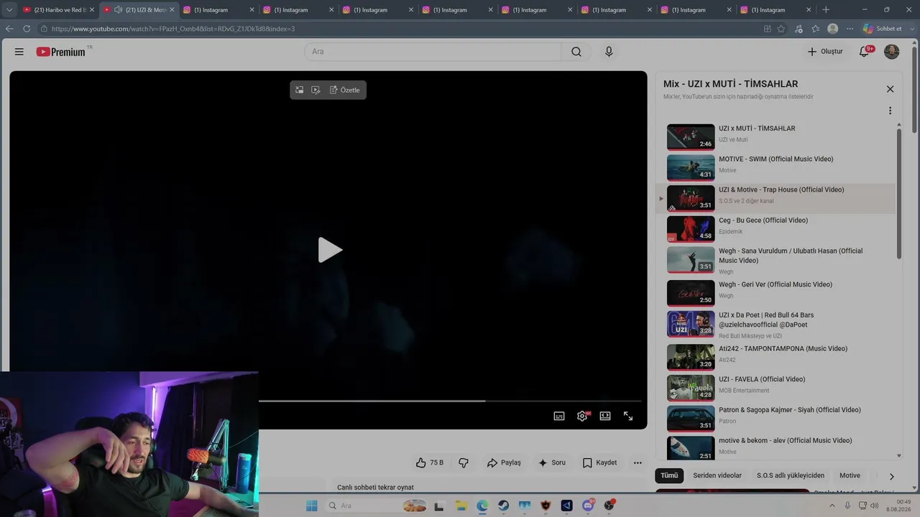Screen dimensions: 920x517
Task: Click the video sparkle icon left of Özetle
Action: (316, 90)
